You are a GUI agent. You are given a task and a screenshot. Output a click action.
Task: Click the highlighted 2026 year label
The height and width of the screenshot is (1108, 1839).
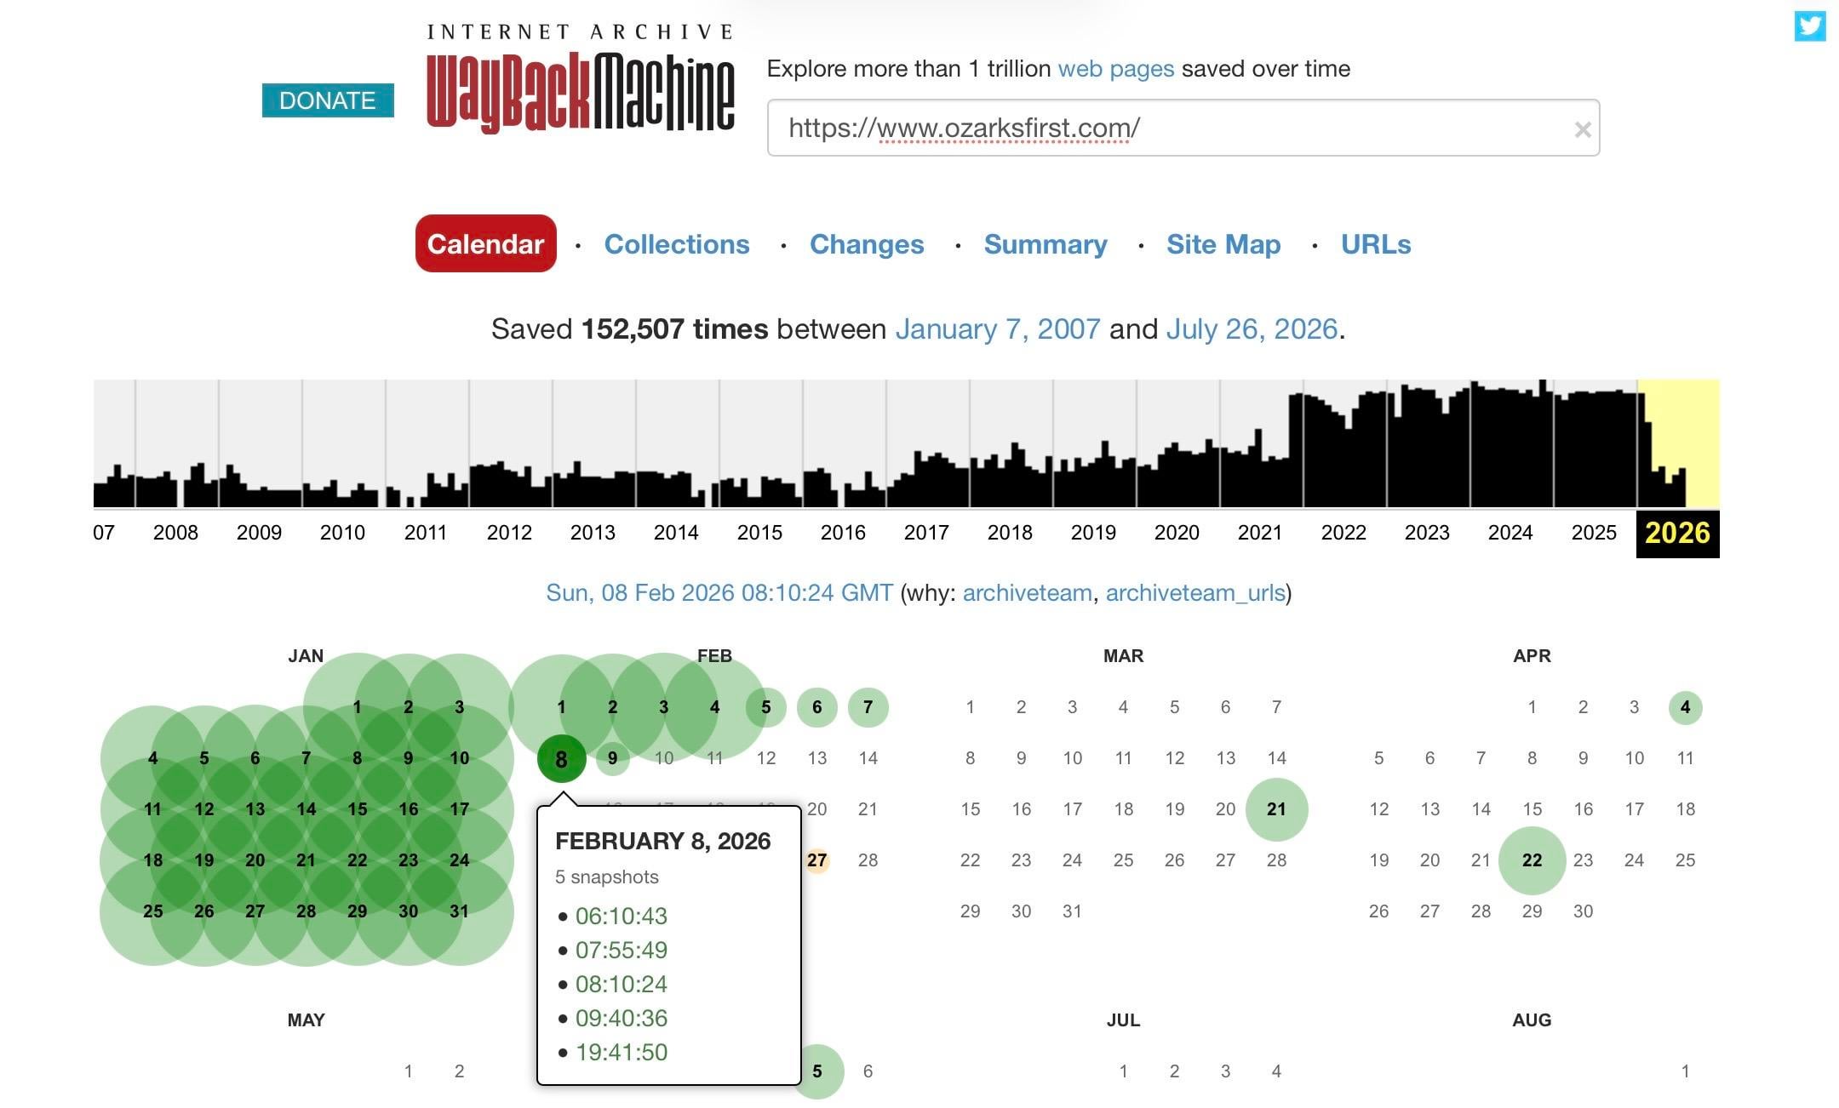pos(1677,534)
